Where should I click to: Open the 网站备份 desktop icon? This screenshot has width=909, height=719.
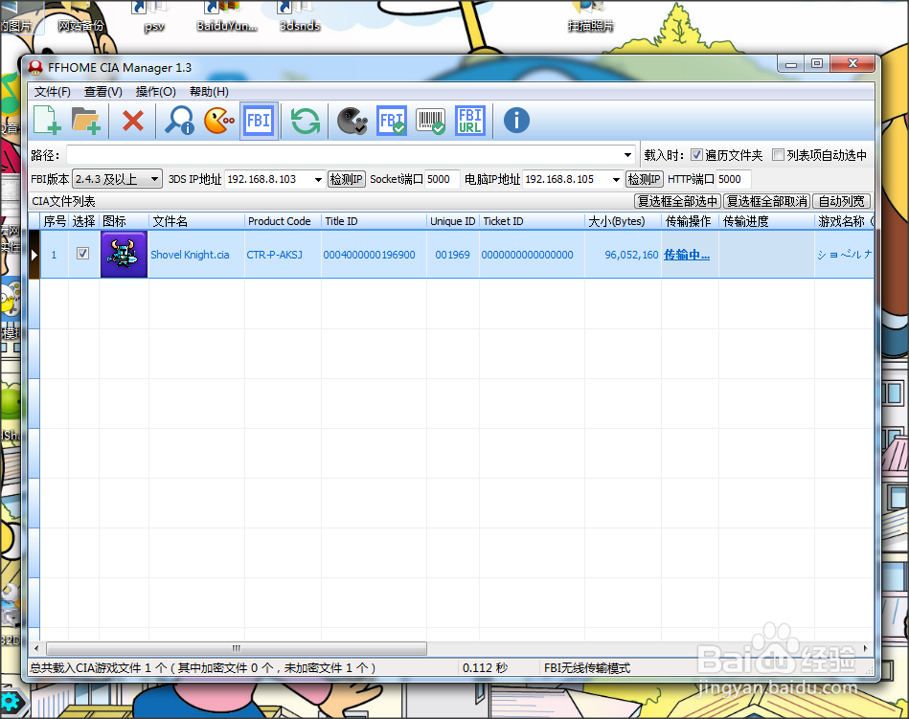point(81,16)
